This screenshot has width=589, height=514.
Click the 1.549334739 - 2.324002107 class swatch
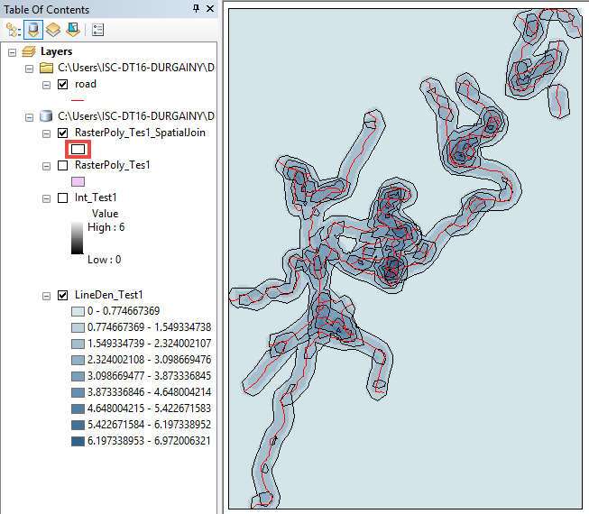pos(78,344)
